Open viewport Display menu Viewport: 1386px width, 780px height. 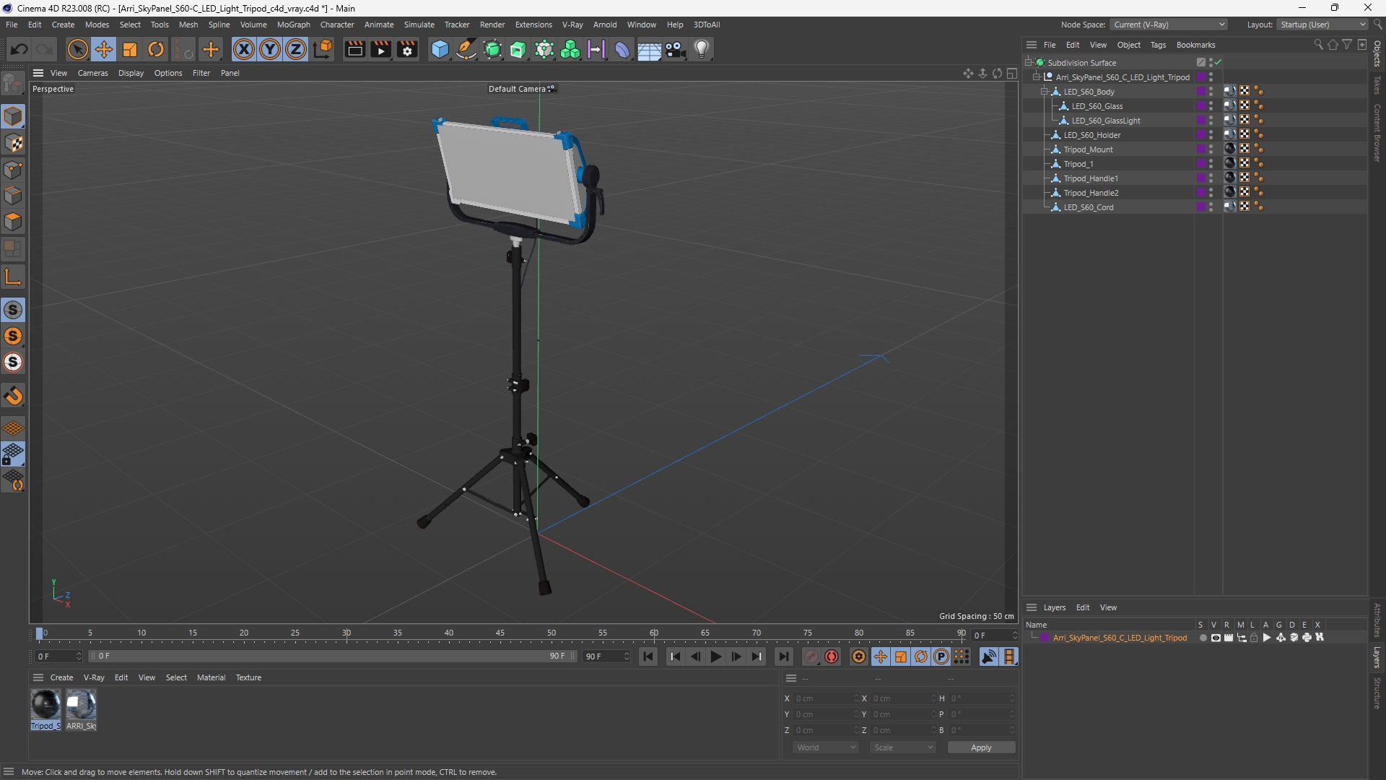point(131,73)
